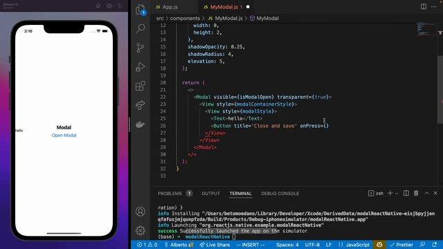Open the Source Control view icon

point(140,48)
